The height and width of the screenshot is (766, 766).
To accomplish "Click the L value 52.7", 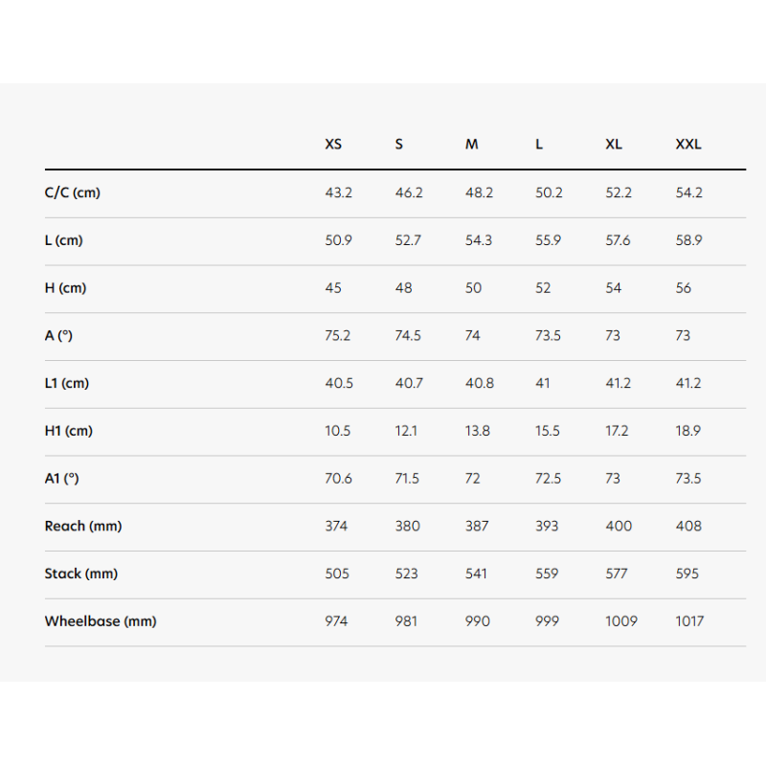I will click(x=408, y=240).
